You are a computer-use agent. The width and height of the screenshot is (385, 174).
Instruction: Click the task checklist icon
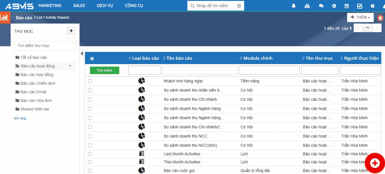[360, 6]
